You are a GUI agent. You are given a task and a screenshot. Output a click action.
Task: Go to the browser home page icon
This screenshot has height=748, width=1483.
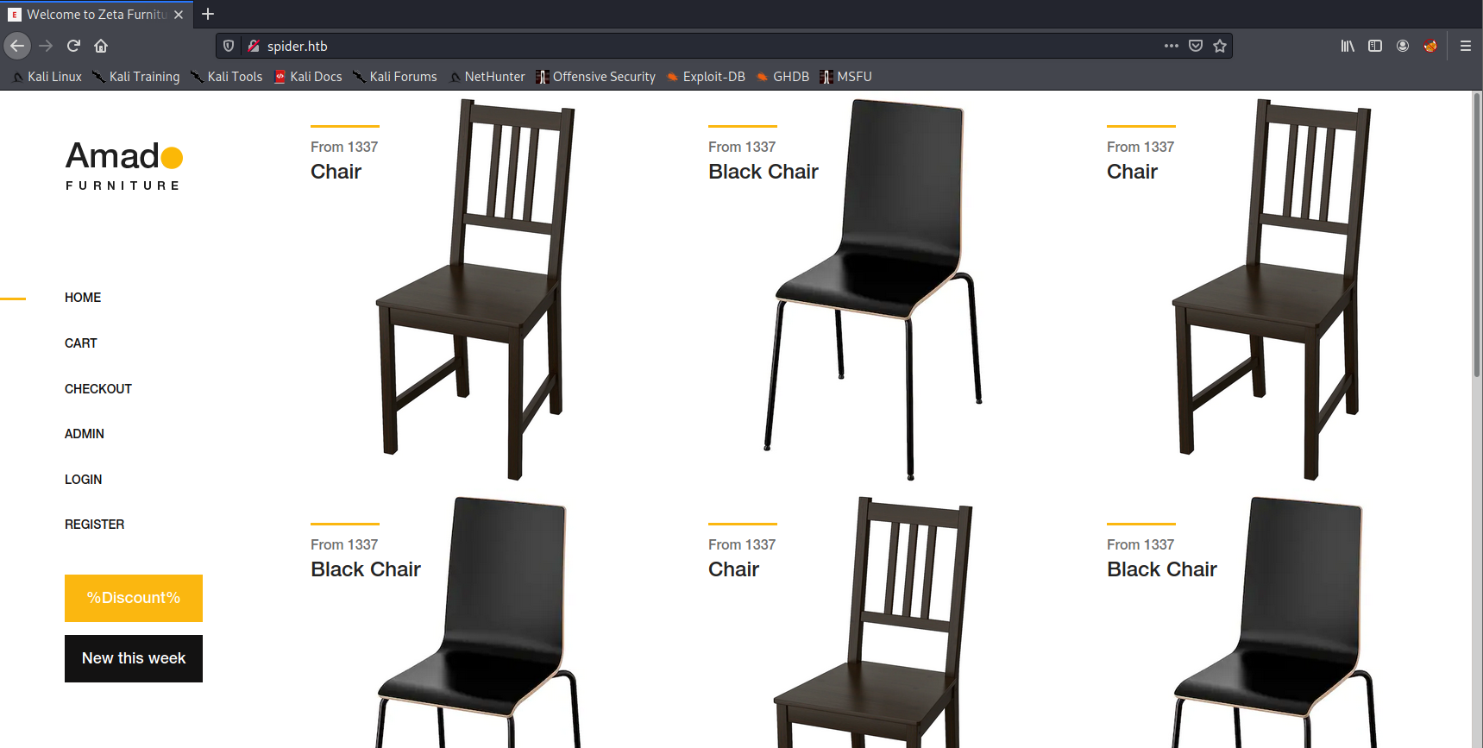click(101, 46)
